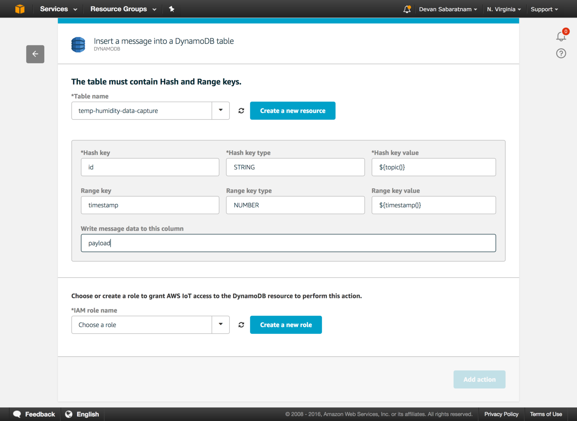The image size is (577, 421).
Task: Open the Devan Sabaratnam account menu
Action: [x=448, y=9]
